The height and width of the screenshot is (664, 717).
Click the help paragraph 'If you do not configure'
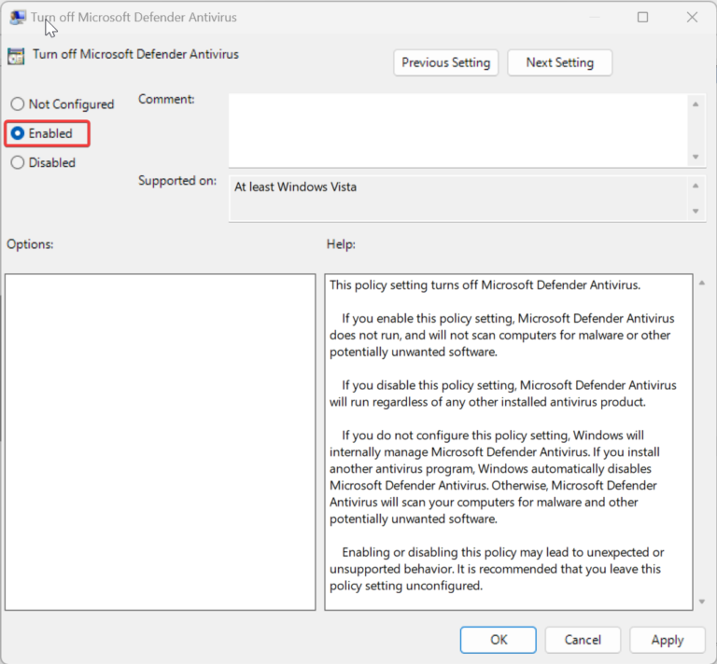pos(494,477)
